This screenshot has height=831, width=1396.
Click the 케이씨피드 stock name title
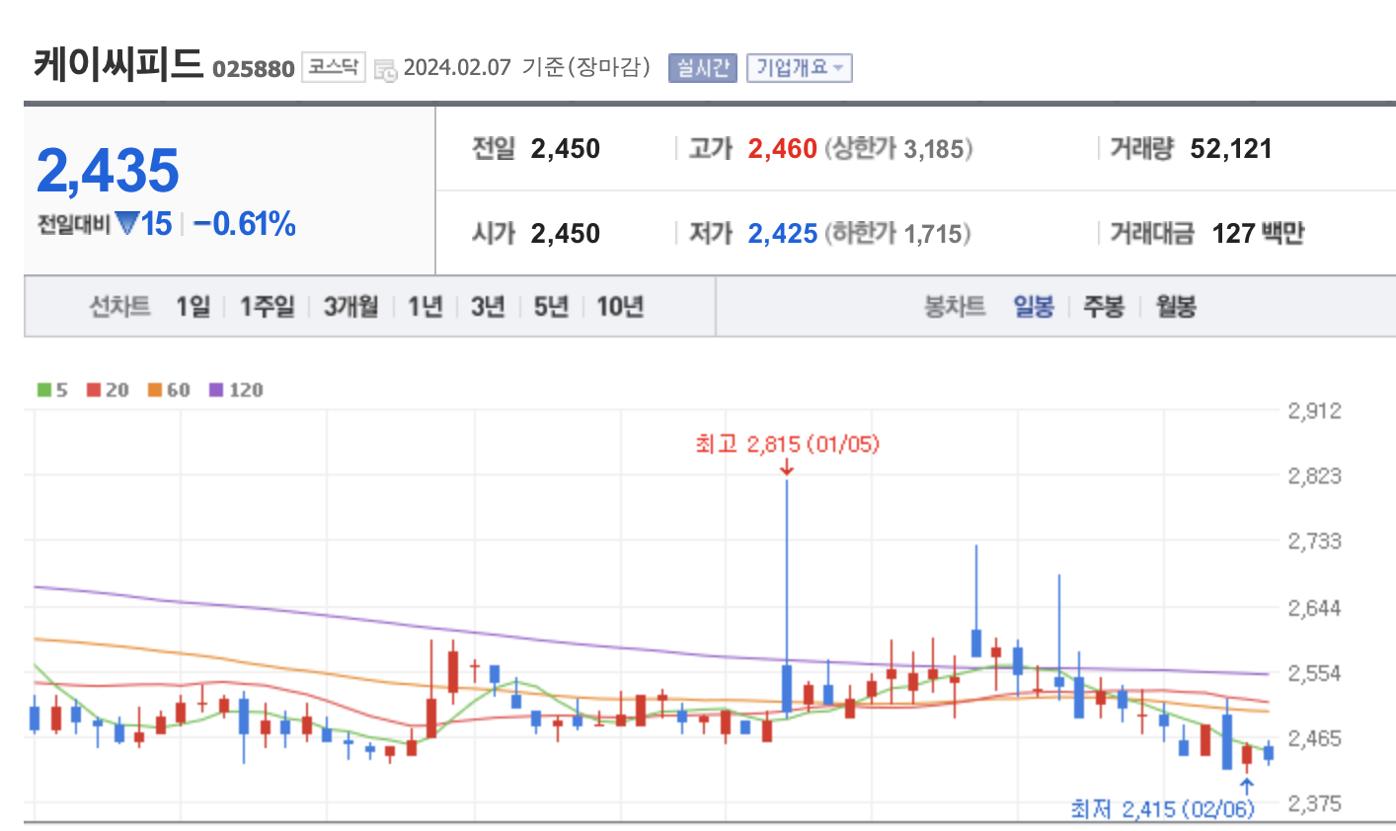(x=118, y=64)
